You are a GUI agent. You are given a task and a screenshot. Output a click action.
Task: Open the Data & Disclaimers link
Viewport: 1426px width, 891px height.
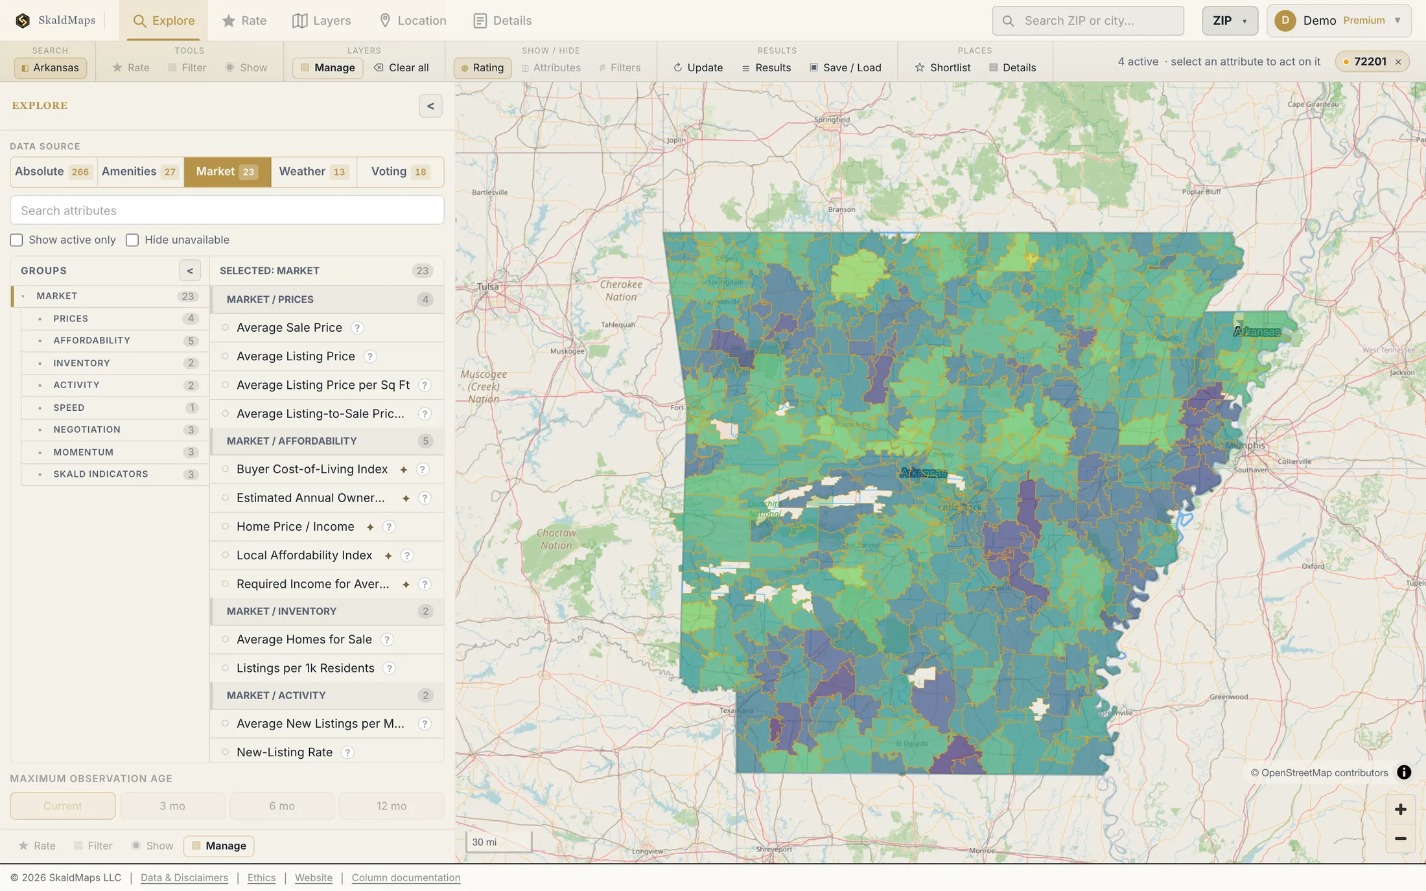click(184, 878)
